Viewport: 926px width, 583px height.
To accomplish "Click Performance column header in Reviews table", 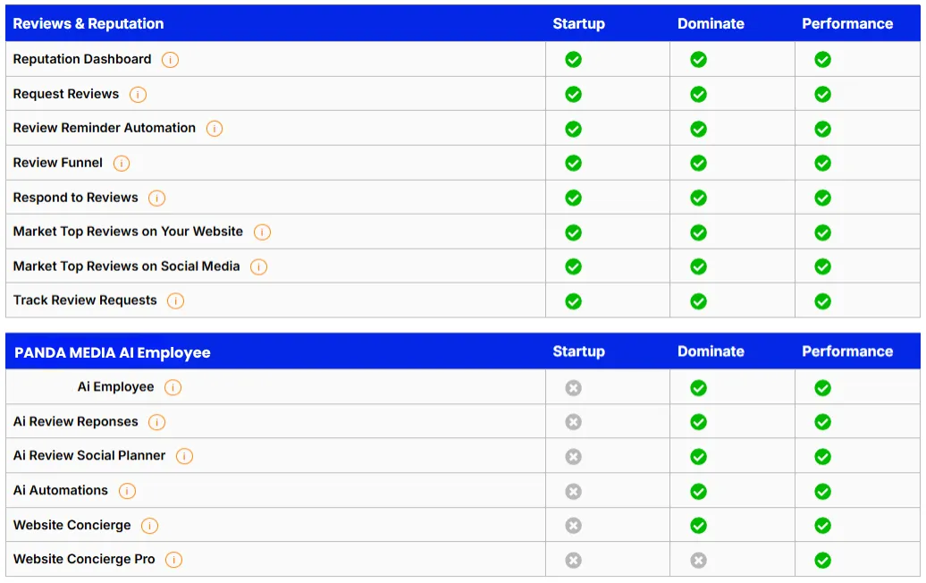I will coord(847,23).
